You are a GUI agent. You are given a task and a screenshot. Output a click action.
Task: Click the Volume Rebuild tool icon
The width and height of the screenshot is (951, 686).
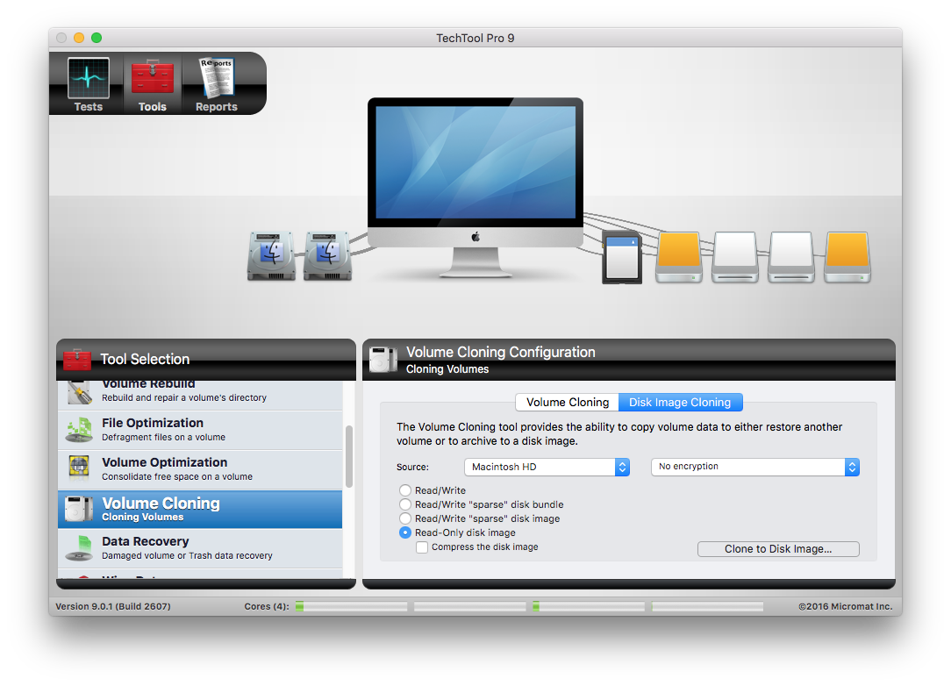pos(80,392)
